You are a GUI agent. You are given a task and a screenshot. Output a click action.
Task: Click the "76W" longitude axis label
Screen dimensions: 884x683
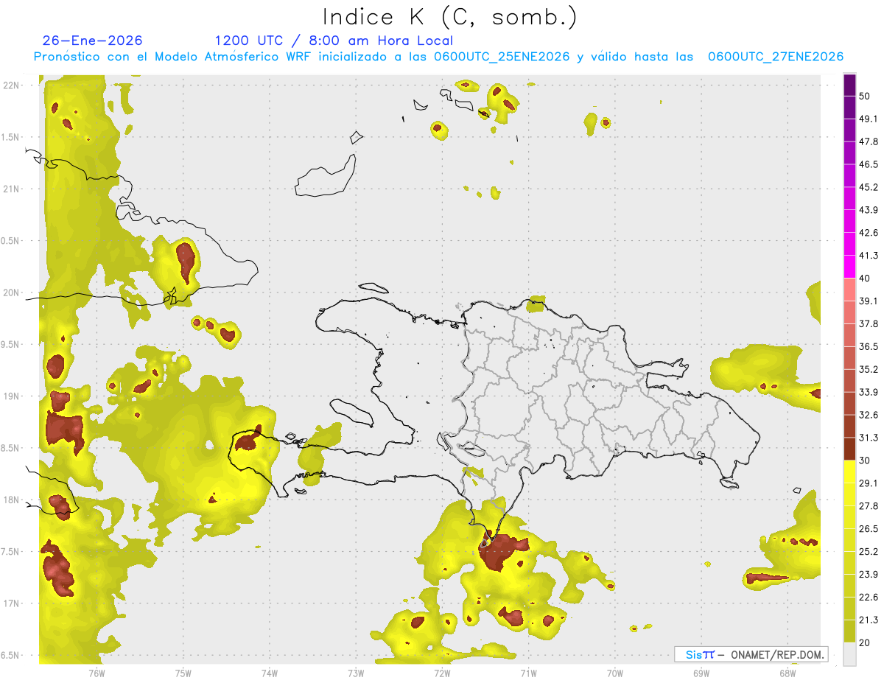click(97, 673)
